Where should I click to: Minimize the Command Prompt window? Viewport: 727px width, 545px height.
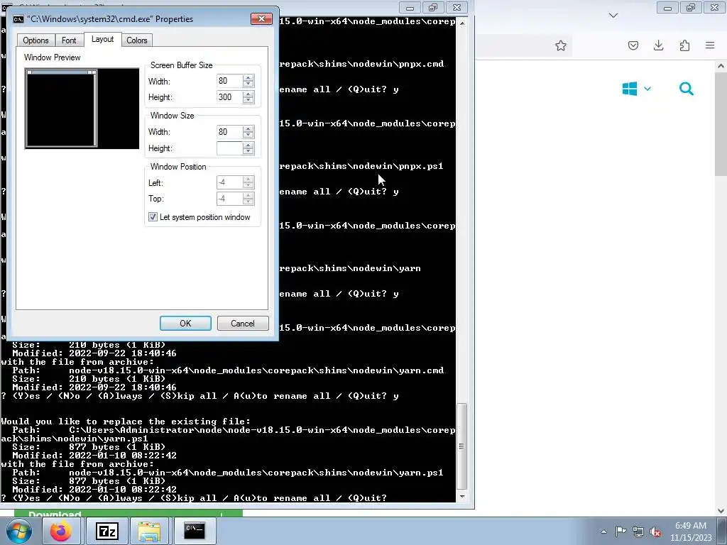tap(410, 8)
